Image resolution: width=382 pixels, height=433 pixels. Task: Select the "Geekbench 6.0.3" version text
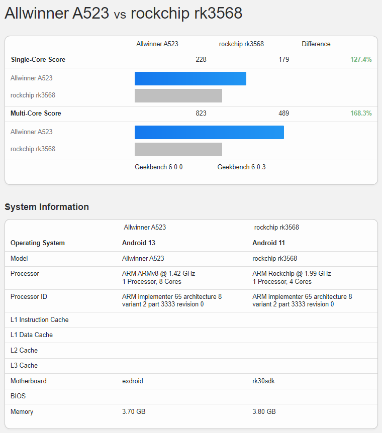[x=241, y=167]
